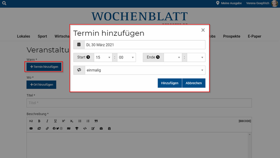Click the Start clock label

pyautogui.click(x=84, y=57)
